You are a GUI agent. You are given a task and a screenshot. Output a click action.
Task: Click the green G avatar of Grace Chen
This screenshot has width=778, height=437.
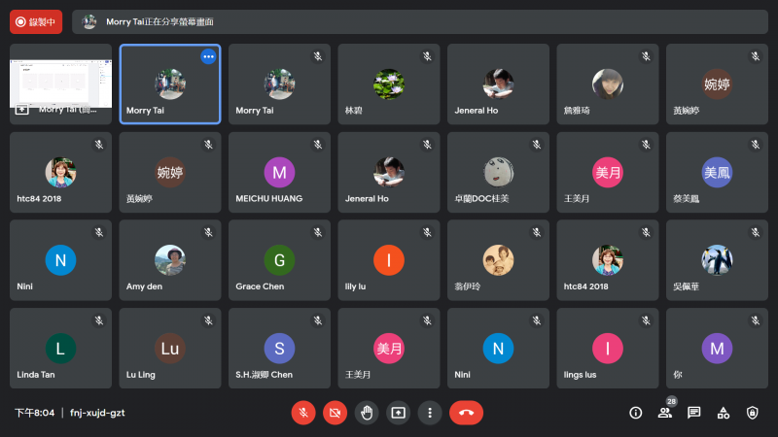(279, 260)
